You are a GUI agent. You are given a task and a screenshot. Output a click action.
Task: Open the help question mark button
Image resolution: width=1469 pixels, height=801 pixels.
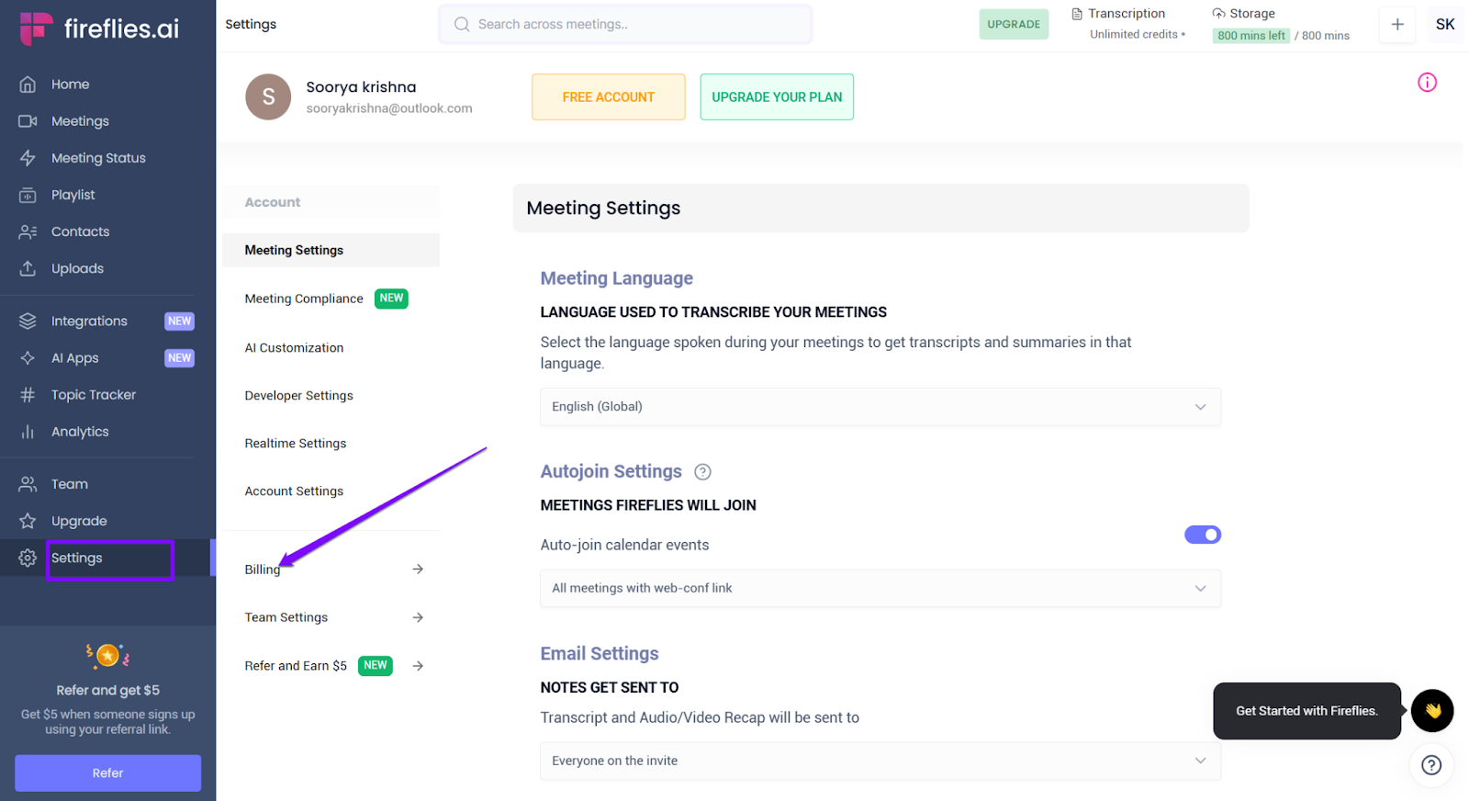click(1430, 765)
